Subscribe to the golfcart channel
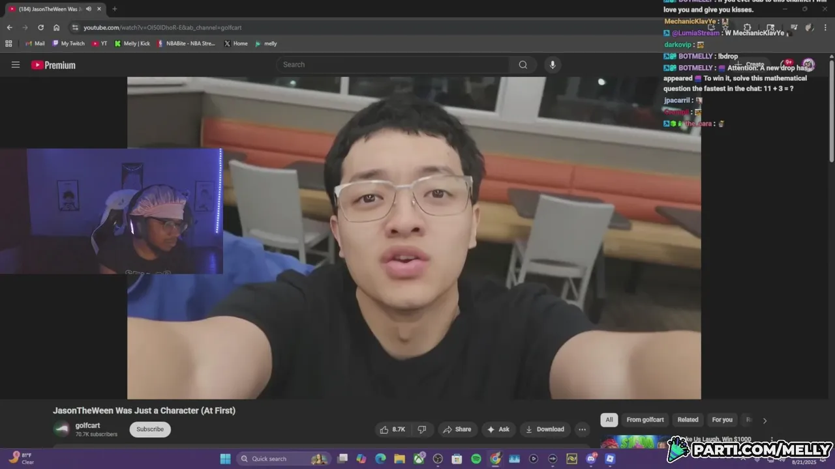Image resolution: width=835 pixels, height=469 pixels. pyautogui.click(x=150, y=429)
